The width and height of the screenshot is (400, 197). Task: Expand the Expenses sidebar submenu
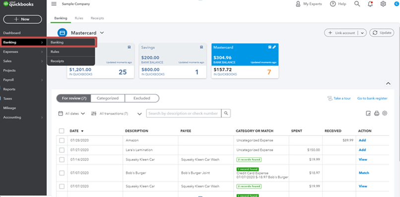(42, 52)
